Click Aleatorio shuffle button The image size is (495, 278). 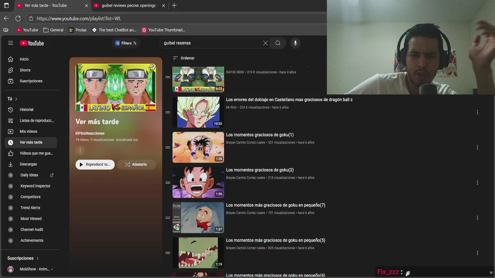tap(136, 164)
